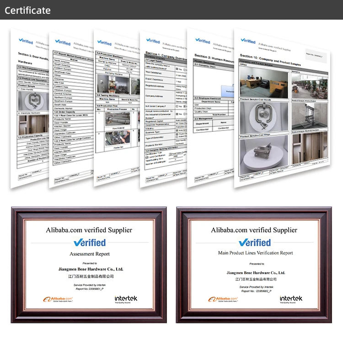Click Verified logo on Section 2 Human Resource page

[x=203, y=41]
